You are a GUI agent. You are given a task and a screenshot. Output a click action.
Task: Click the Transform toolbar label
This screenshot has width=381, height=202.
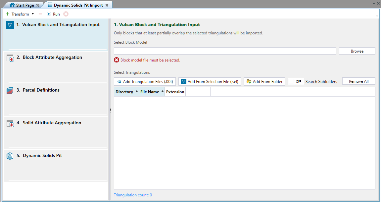click(x=20, y=14)
